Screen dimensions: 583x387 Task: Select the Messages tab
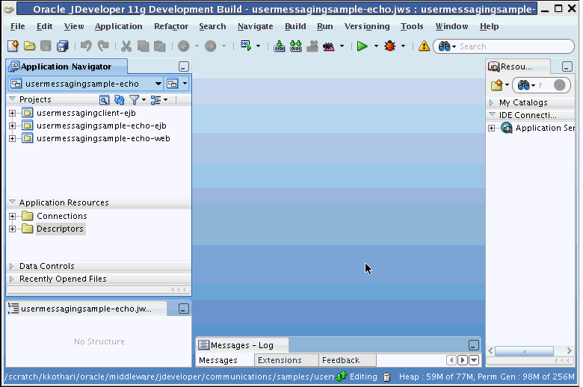224,360
